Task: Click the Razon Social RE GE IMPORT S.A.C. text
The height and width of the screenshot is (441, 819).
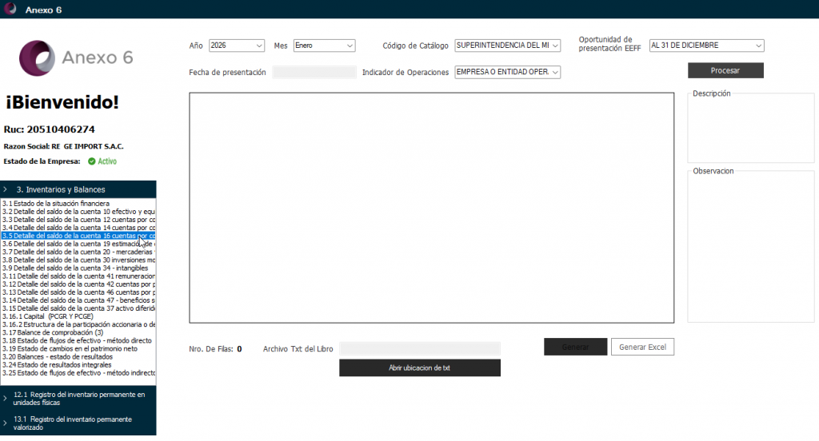Action: (x=64, y=147)
